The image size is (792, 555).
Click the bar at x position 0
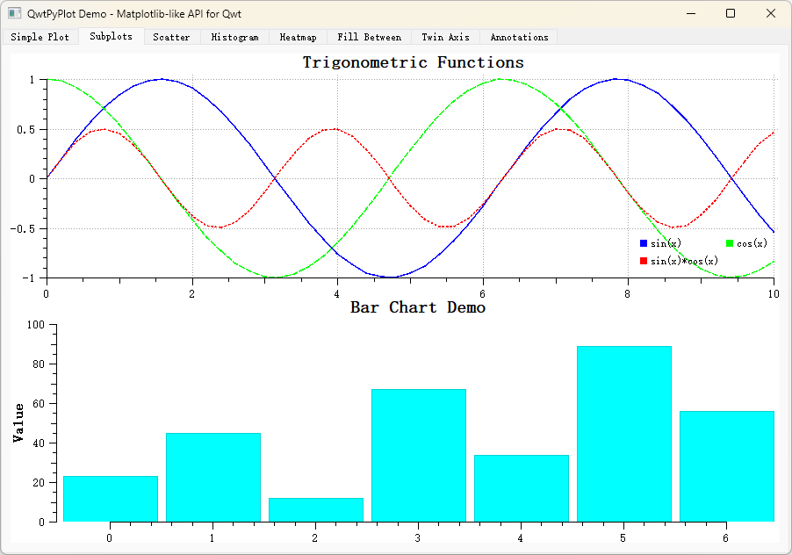(x=111, y=499)
